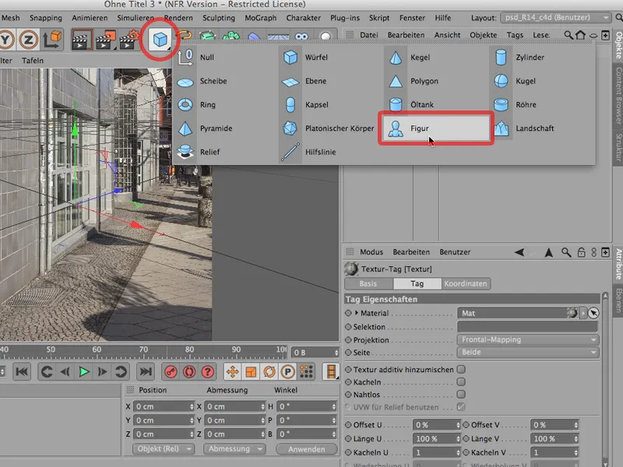
Task: Click the Position X stepper arrows
Action: [192, 406]
